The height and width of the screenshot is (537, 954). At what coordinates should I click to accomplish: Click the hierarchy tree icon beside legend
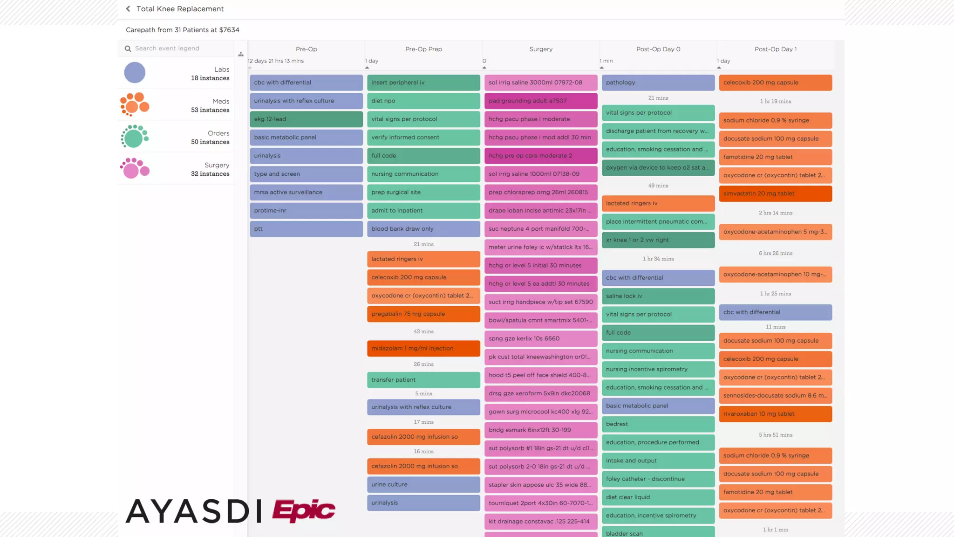[241, 55]
